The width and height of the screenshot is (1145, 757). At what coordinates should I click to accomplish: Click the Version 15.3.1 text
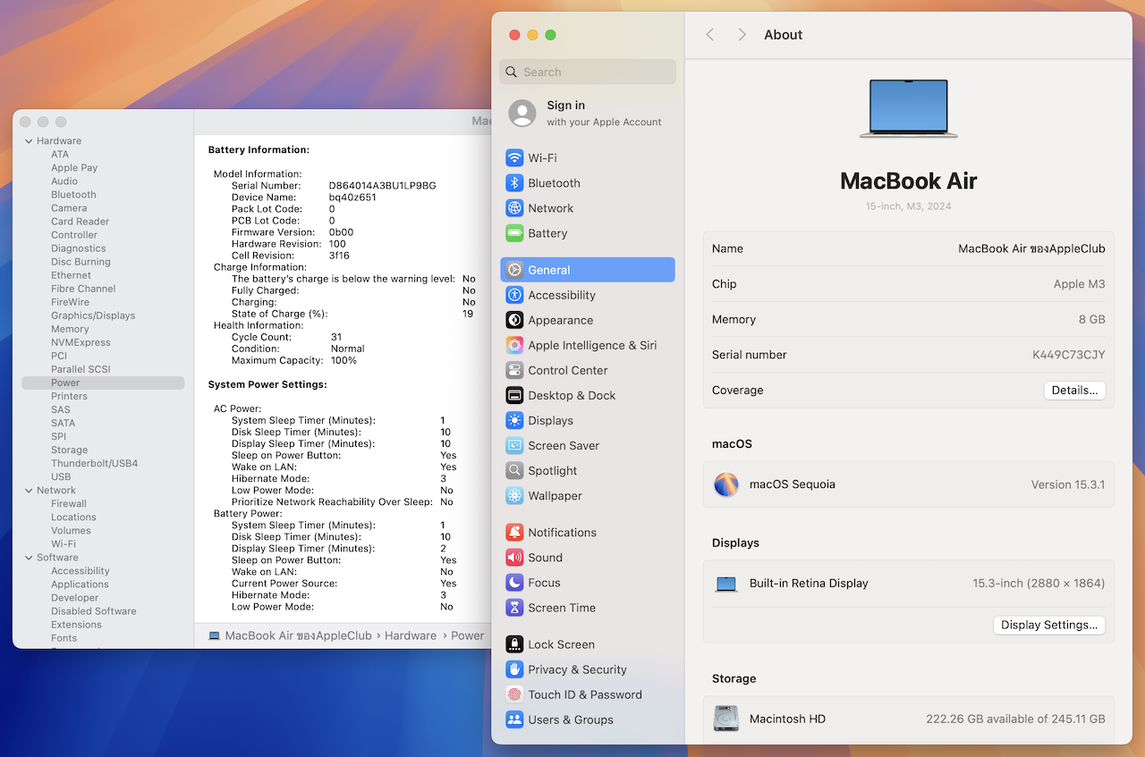pos(1068,484)
